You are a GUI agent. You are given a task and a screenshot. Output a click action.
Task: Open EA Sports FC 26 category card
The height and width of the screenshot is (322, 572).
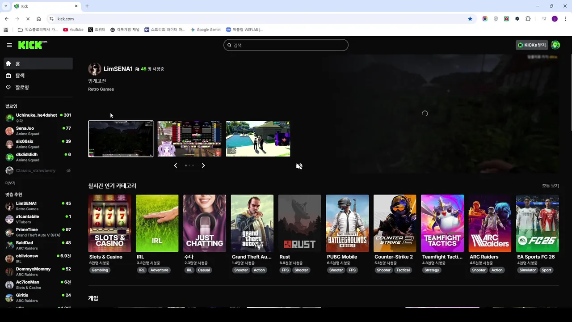tap(537, 223)
